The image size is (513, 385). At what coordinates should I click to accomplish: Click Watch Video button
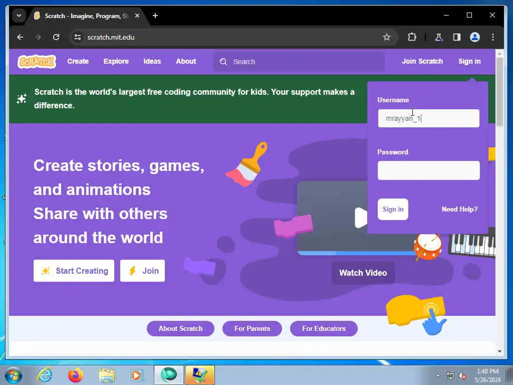tap(363, 273)
